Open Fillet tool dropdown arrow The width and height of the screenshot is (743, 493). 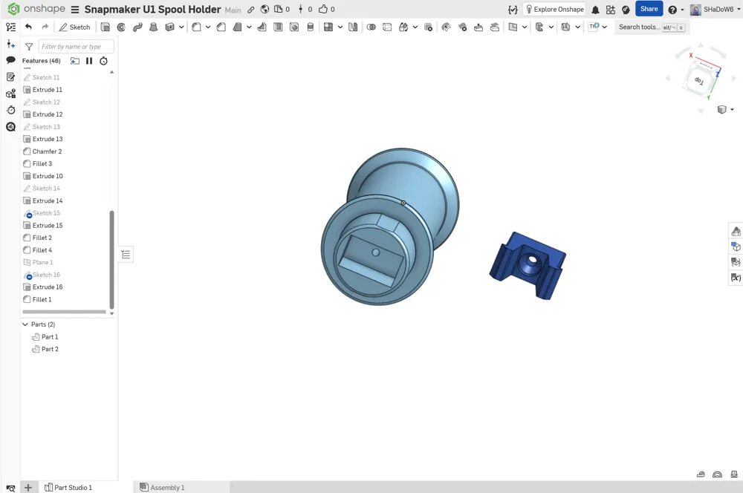[207, 27]
